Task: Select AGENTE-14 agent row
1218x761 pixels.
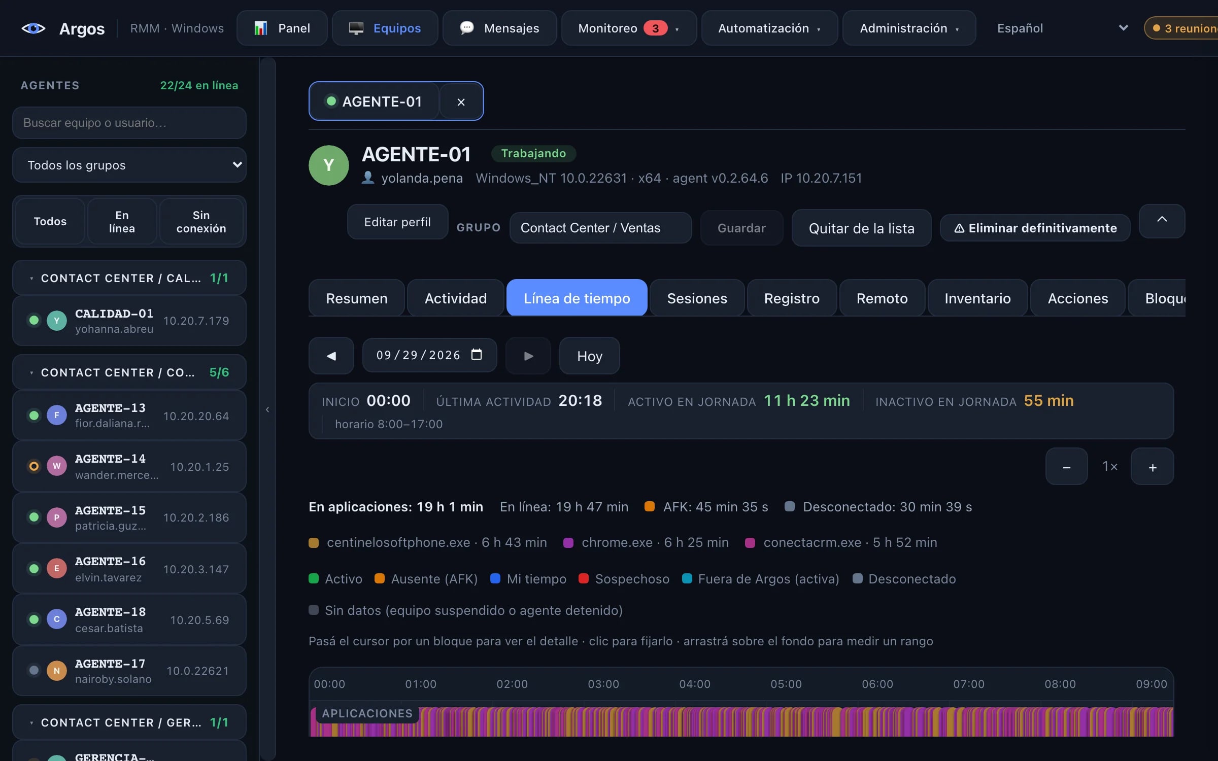Action: tap(129, 466)
